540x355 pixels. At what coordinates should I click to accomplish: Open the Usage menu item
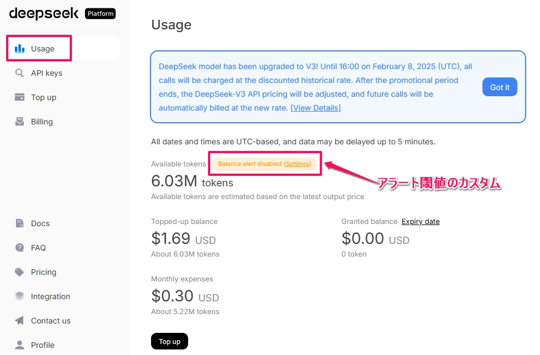(x=64, y=49)
